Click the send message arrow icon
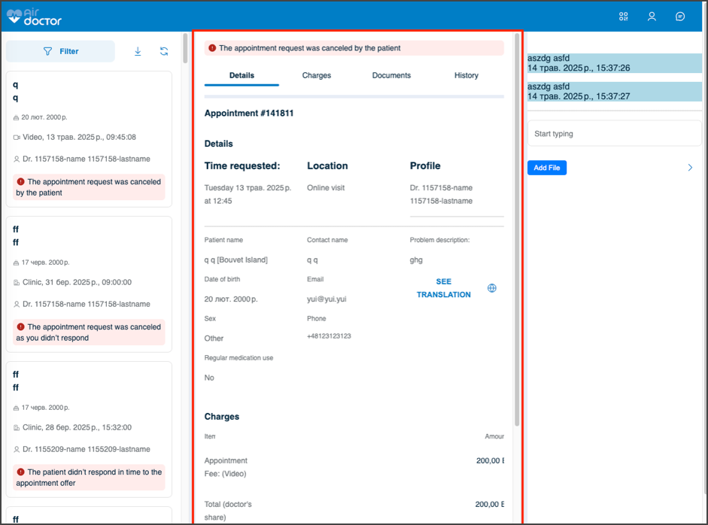This screenshot has height=525, width=708. pos(690,168)
